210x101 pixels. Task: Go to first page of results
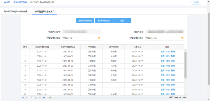23,98
